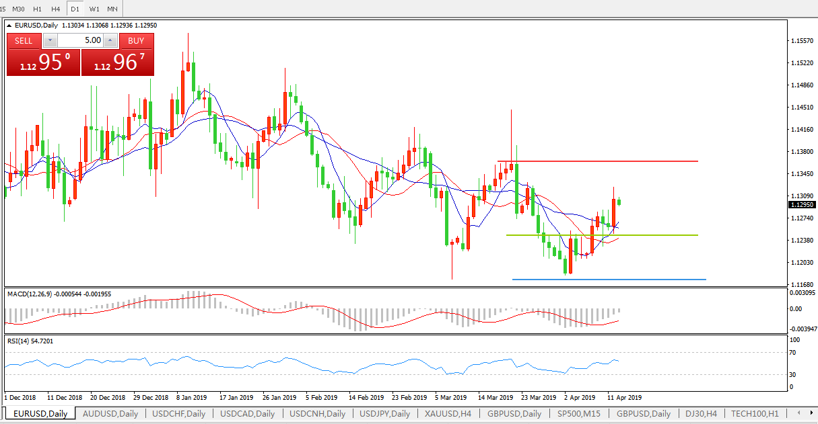Click the 1.12950 current price label
The width and height of the screenshot is (818, 424).
800,206
